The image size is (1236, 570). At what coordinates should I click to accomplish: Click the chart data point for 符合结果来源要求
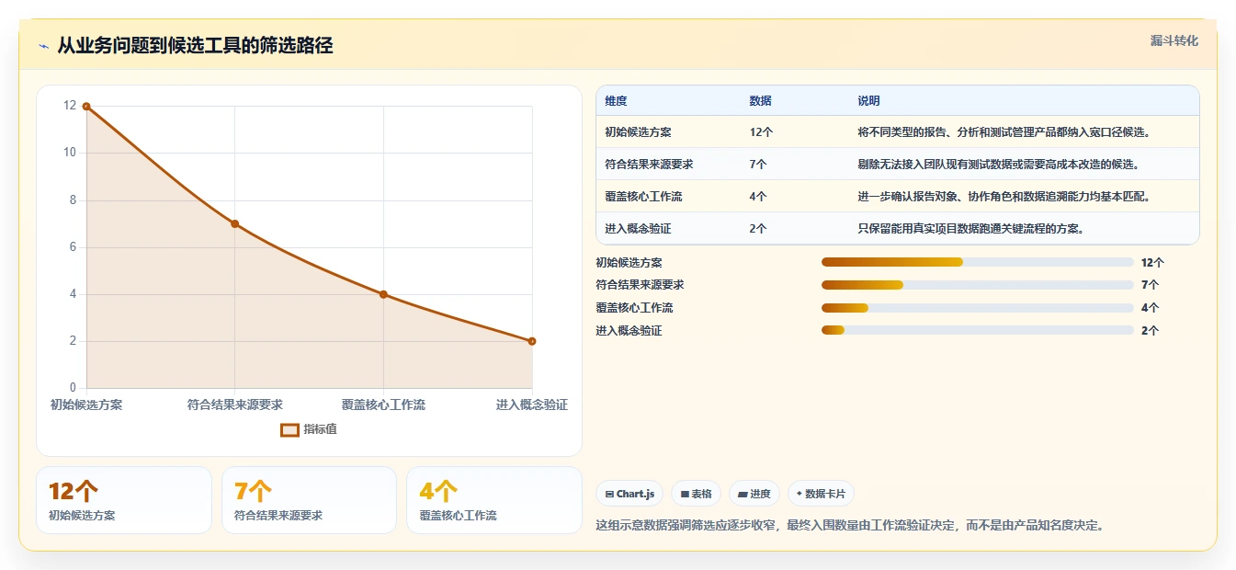click(x=234, y=223)
